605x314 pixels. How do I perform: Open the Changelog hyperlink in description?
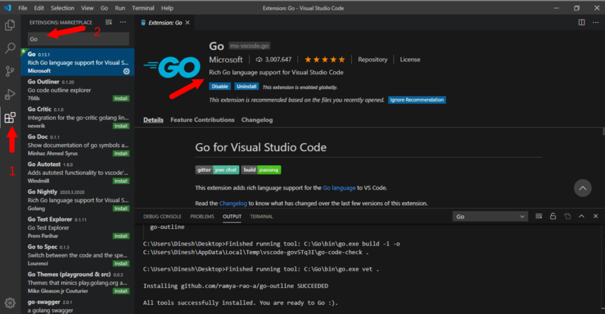pos(233,203)
